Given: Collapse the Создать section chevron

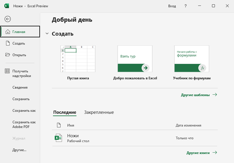Looking at the screenshot, I should coord(47,34).
